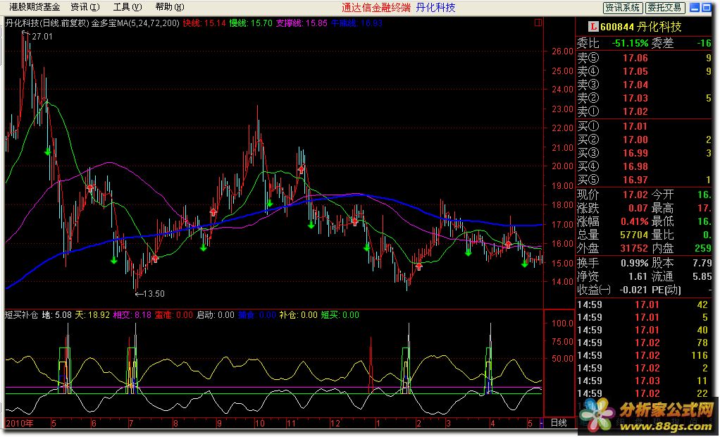This screenshot has height=437, width=720.
Task: Click the 短买: 0.00 indicator value
Action: click(340, 315)
